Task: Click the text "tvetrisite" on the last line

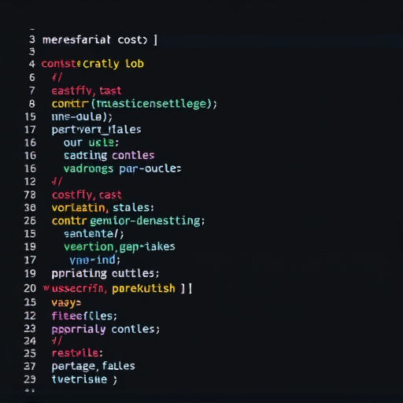Action: 79,379
